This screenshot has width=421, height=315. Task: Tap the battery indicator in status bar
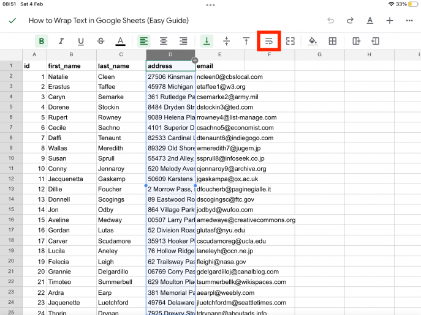(x=413, y=4)
